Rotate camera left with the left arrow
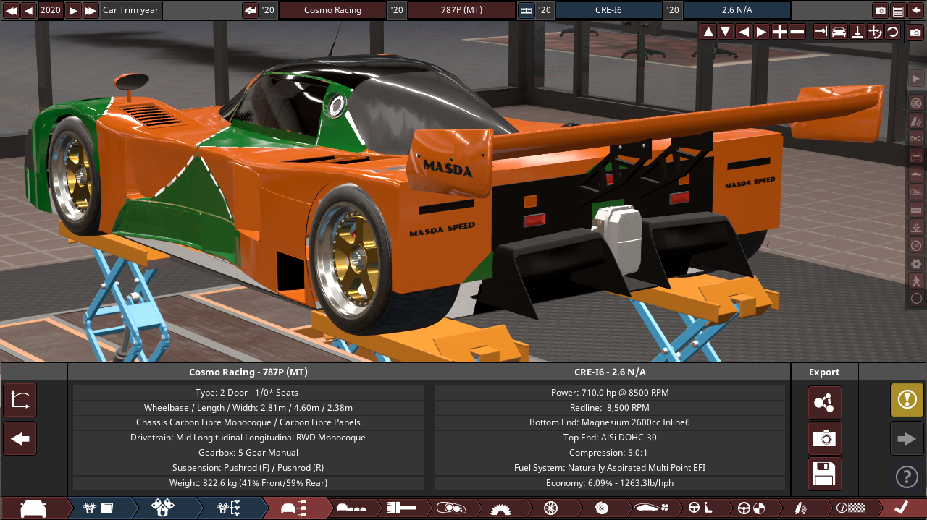The image size is (927, 520). coord(744,32)
